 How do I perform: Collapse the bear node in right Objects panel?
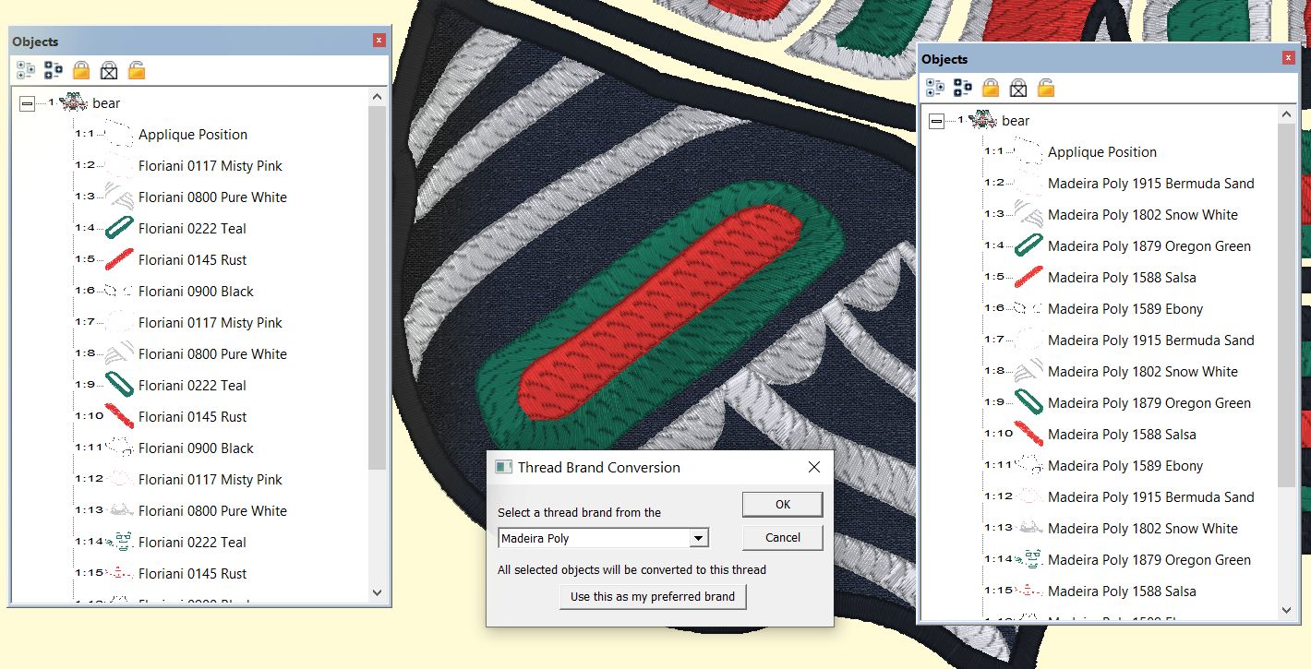(936, 121)
